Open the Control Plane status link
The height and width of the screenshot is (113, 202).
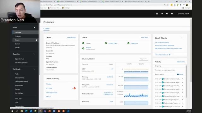[x=113, y=43]
